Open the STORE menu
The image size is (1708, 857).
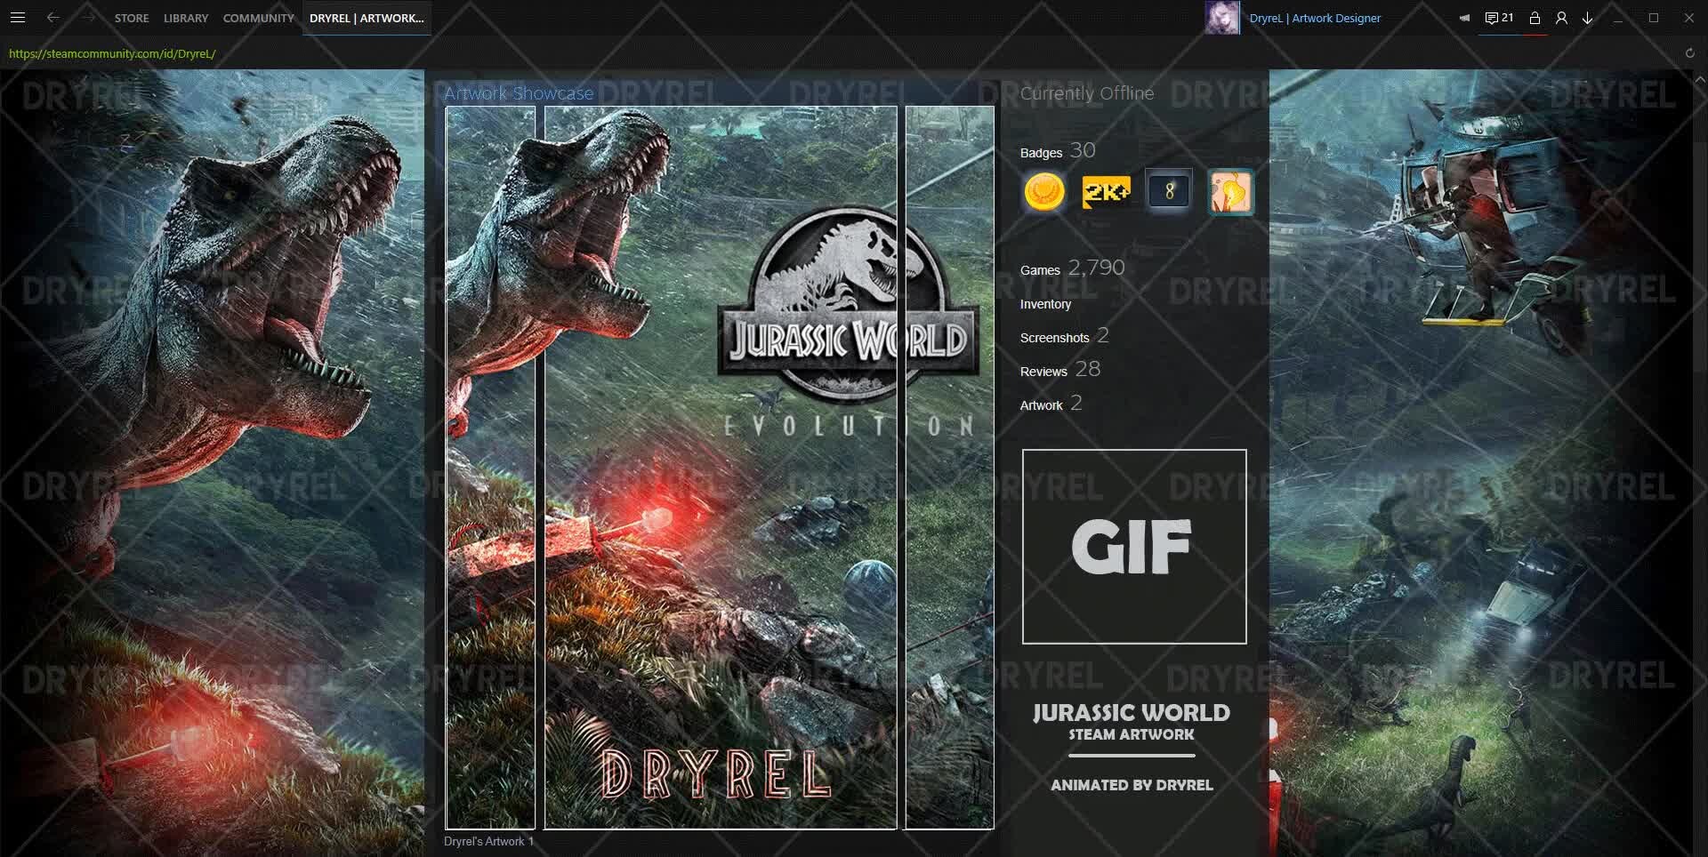(x=131, y=17)
